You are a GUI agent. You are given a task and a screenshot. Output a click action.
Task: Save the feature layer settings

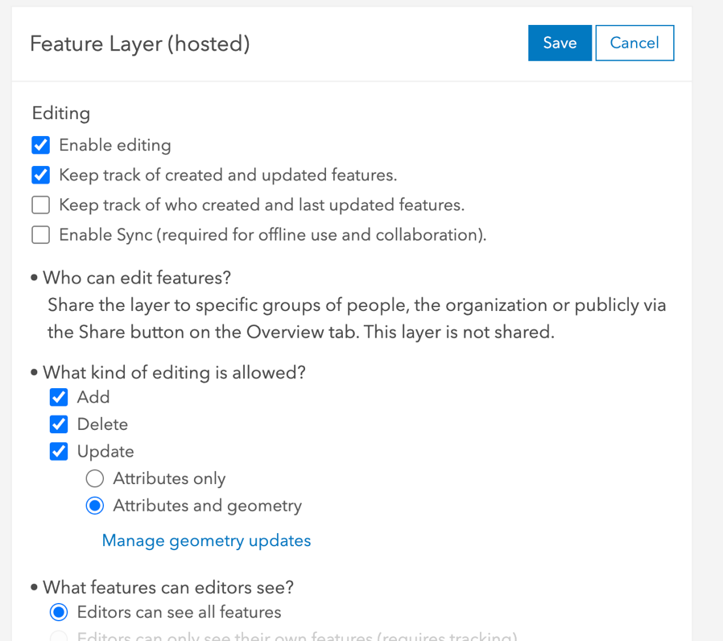click(560, 43)
